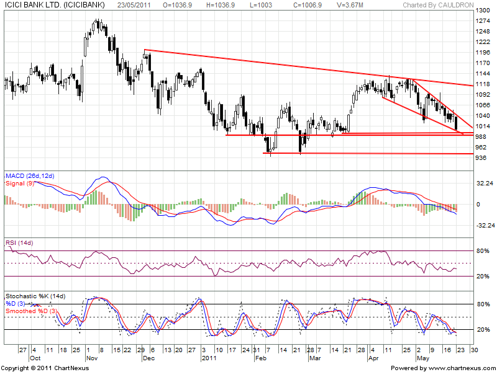Image resolution: width=497 pixels, height=372 pixels.
Task: Select the MACD (26d,12d) indicator label
Action: (x=30, y=177)
